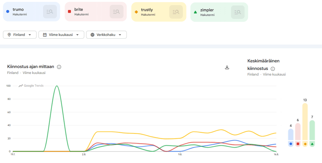Click the green zimpler peak at 100
322x163 pixels.
click(57, 86)
